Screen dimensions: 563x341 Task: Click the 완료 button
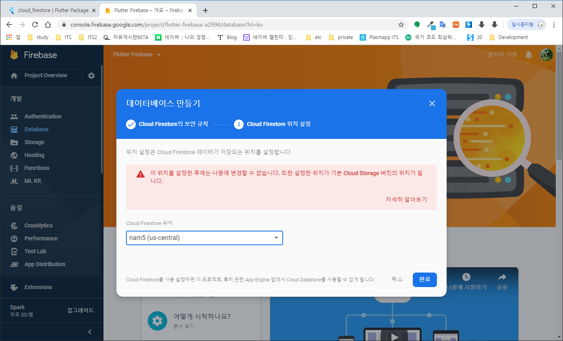(425, 280)
